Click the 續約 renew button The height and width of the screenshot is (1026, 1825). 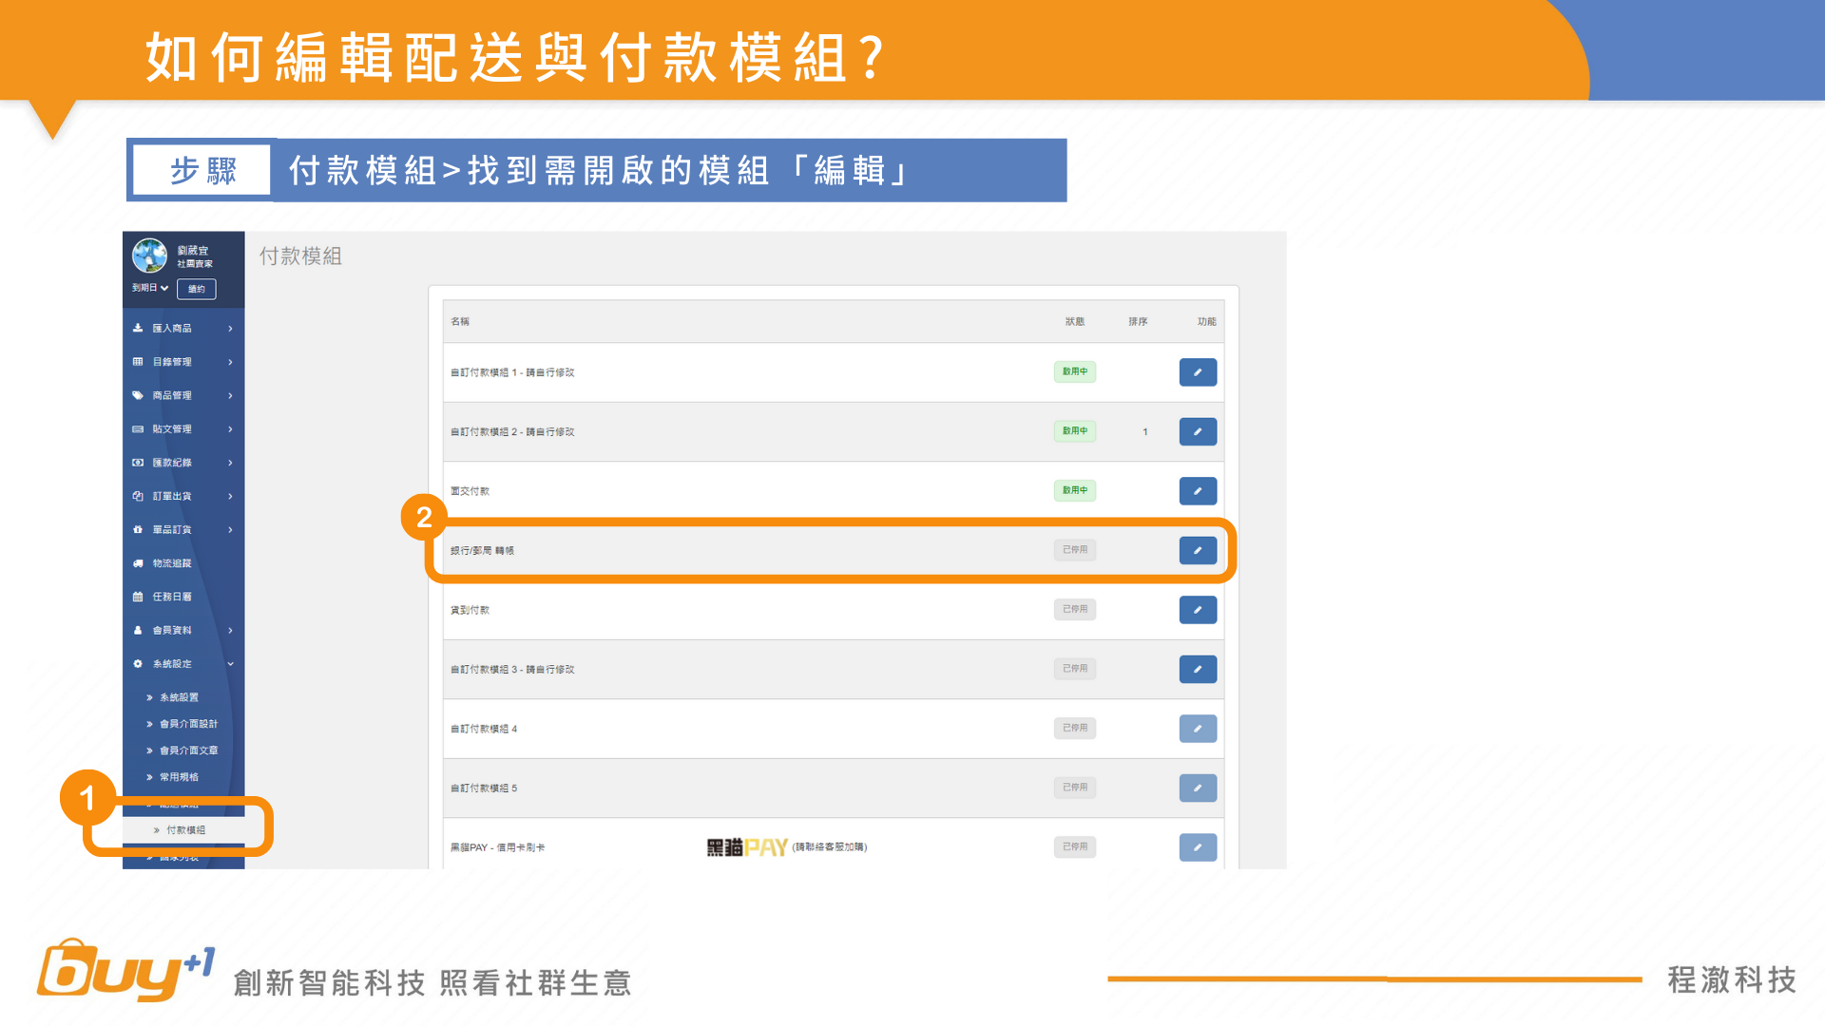[196, 289]
